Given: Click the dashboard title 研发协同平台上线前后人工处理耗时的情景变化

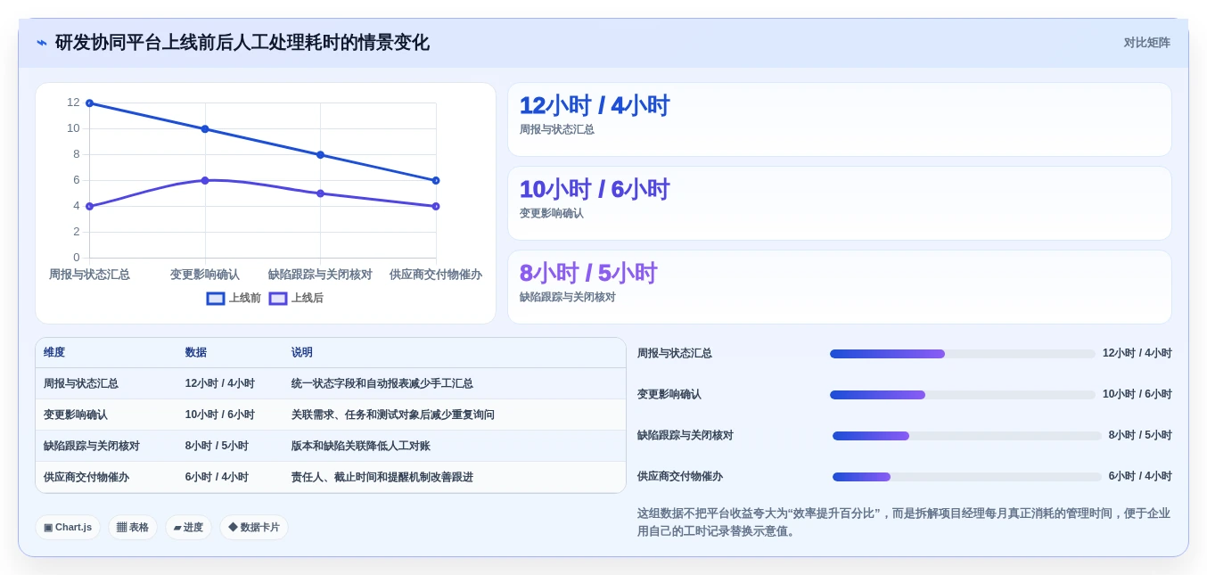Looking at the screenshot, I should [x=242, y=43].
